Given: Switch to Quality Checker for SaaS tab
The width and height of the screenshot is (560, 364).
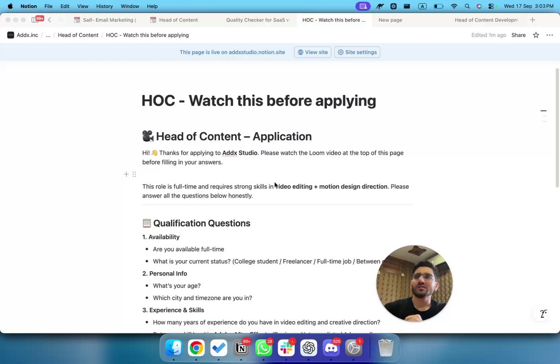Looking at the screenshot, I should [x=258, y=20].
